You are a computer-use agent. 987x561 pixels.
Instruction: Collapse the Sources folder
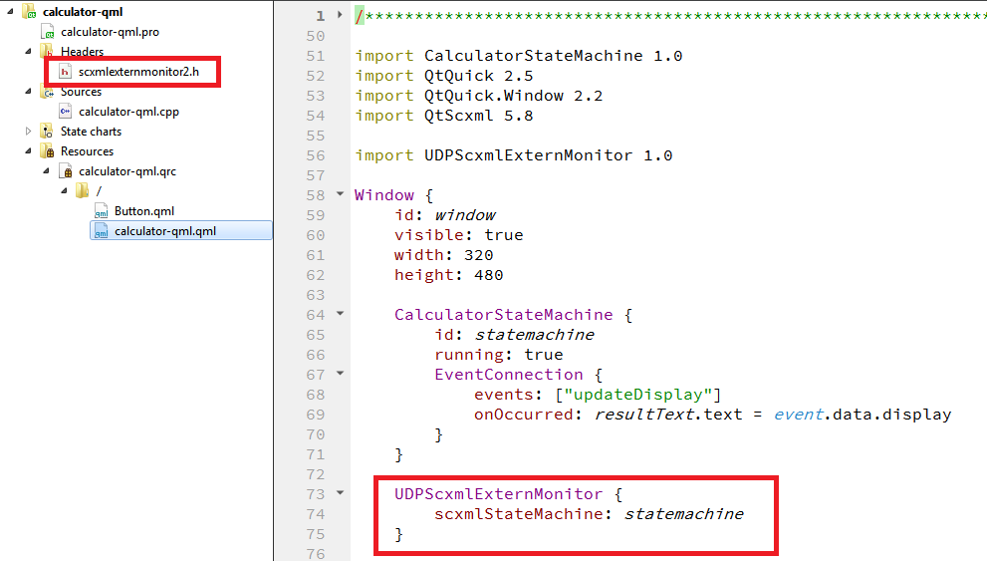(28, 92)
